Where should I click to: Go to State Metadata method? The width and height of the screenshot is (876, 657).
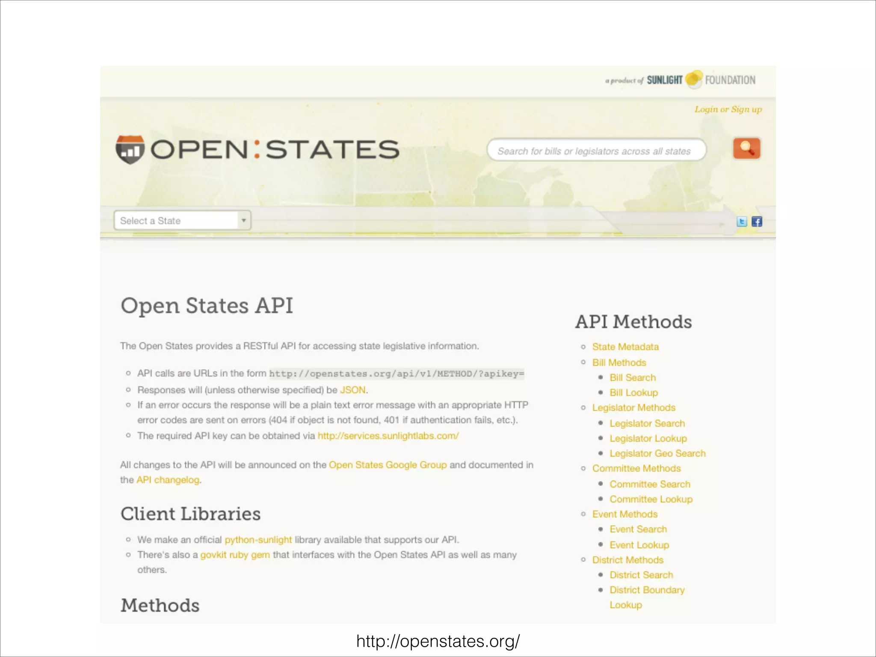pyautogui.click(x=625, y=347)
